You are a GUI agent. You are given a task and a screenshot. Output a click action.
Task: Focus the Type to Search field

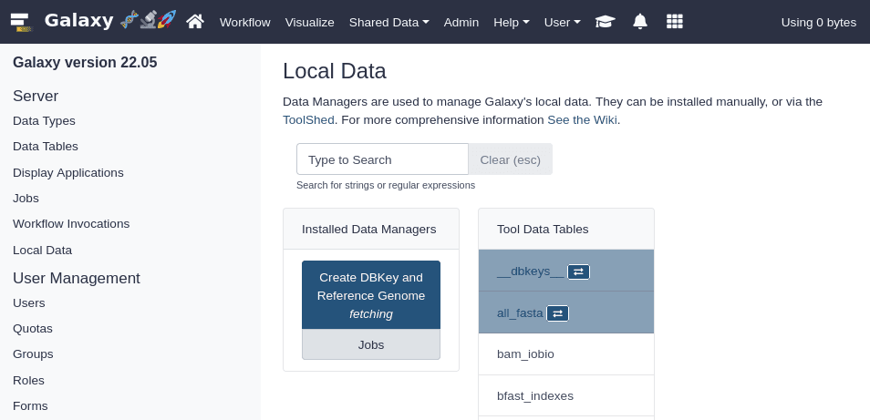coord(382,159)
